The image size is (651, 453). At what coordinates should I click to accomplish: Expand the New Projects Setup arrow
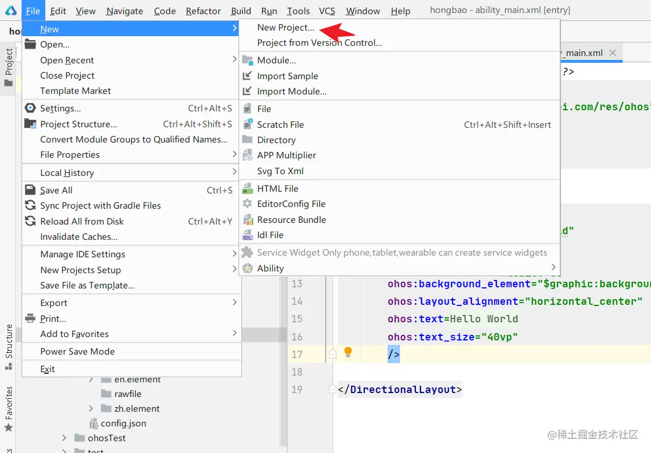235,269
